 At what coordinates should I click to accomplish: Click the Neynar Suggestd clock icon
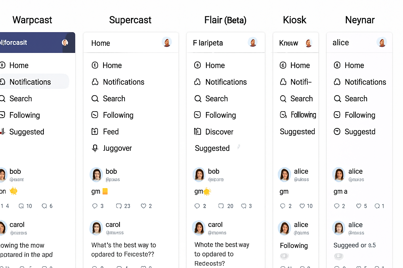(x=337, y=131)
